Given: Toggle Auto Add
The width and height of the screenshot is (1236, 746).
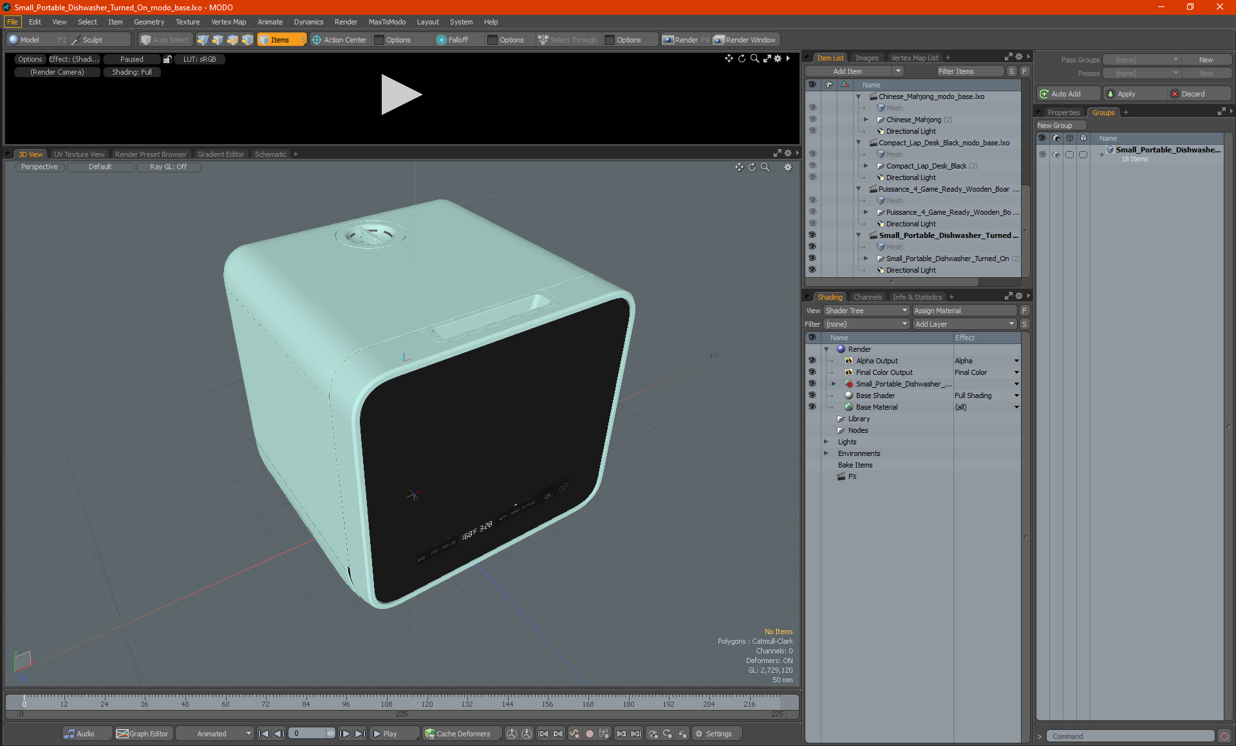Looking at the screenshot, I should [x=1068, y=94].
